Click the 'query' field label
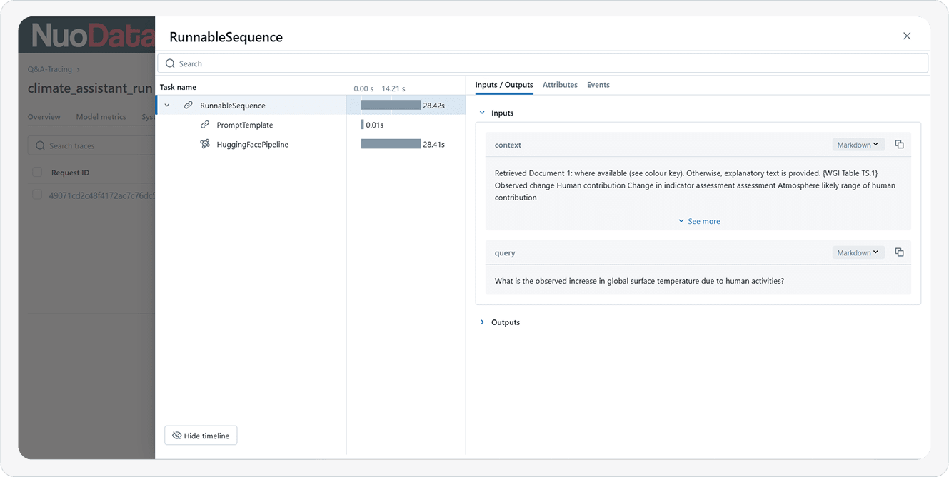949x477 pixels. point(505,253)
